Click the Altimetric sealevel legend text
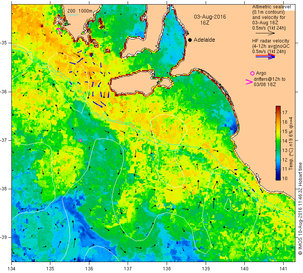The width and height of the screenshot is (303, 273). (271, 7)
